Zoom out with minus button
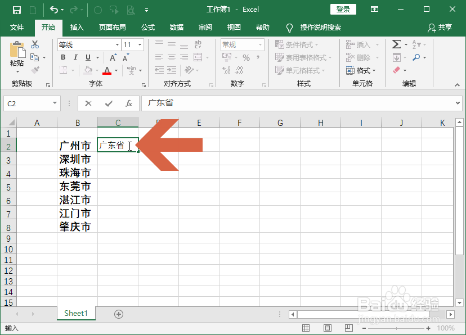The height and width of the screenshot is (335, 466). [x=364, y=328]
